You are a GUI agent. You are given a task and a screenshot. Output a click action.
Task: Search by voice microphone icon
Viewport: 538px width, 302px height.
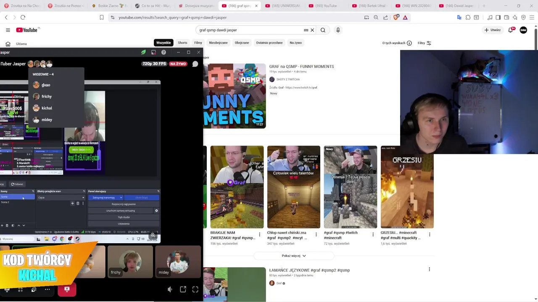[338, 30]
